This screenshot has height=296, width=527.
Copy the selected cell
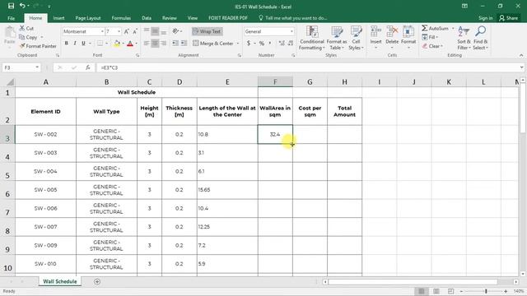(x=28, y=37)
